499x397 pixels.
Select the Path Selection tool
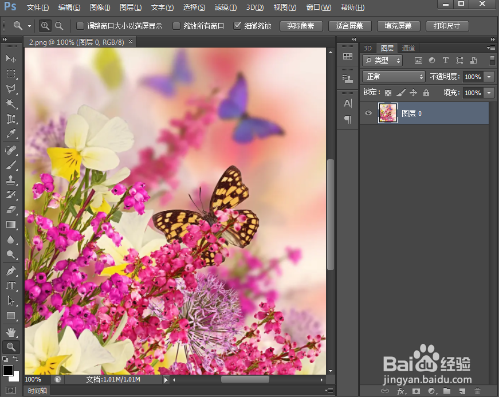(x=11, y=301)
